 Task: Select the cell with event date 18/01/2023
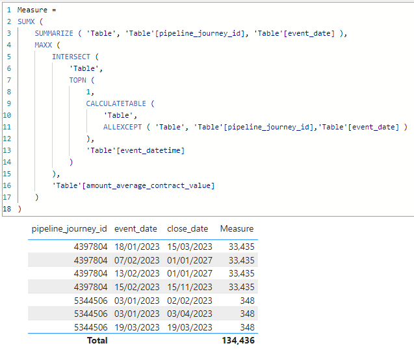[x=136, y=247]
